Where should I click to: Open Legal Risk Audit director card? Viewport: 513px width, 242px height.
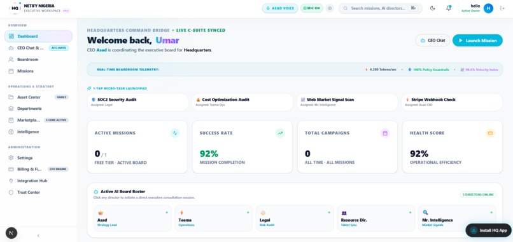[295, 218]
